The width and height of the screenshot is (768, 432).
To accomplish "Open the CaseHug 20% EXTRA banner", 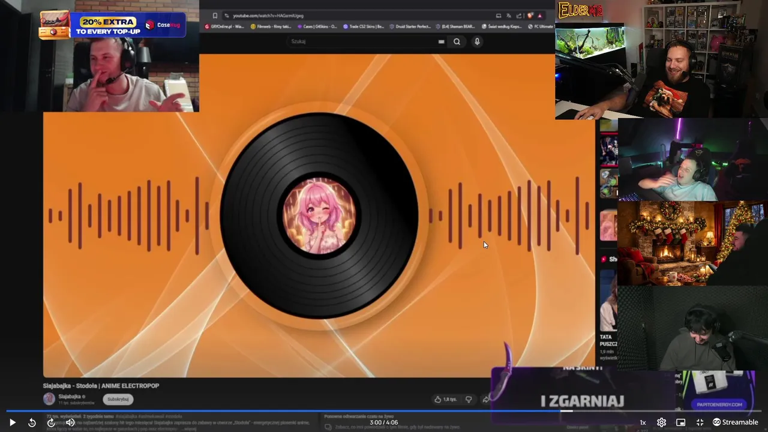I will (112, 25).
